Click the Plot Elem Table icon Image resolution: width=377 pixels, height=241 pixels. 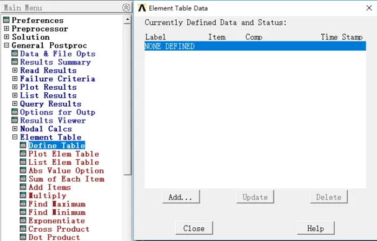pos(23,154)
